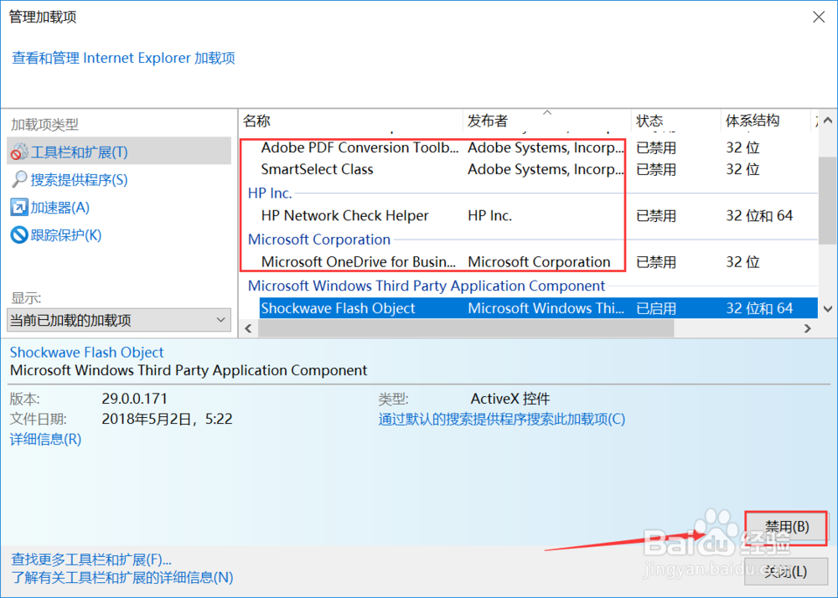The height and width of the screenshot is (598, 838).
Task: Open 了解有关工具栏和扩展的详细信息(N) link
Action: pyautogui.click(x=122, y=578)
